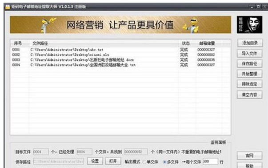Click the app icon in title bar

coord(8,7)
